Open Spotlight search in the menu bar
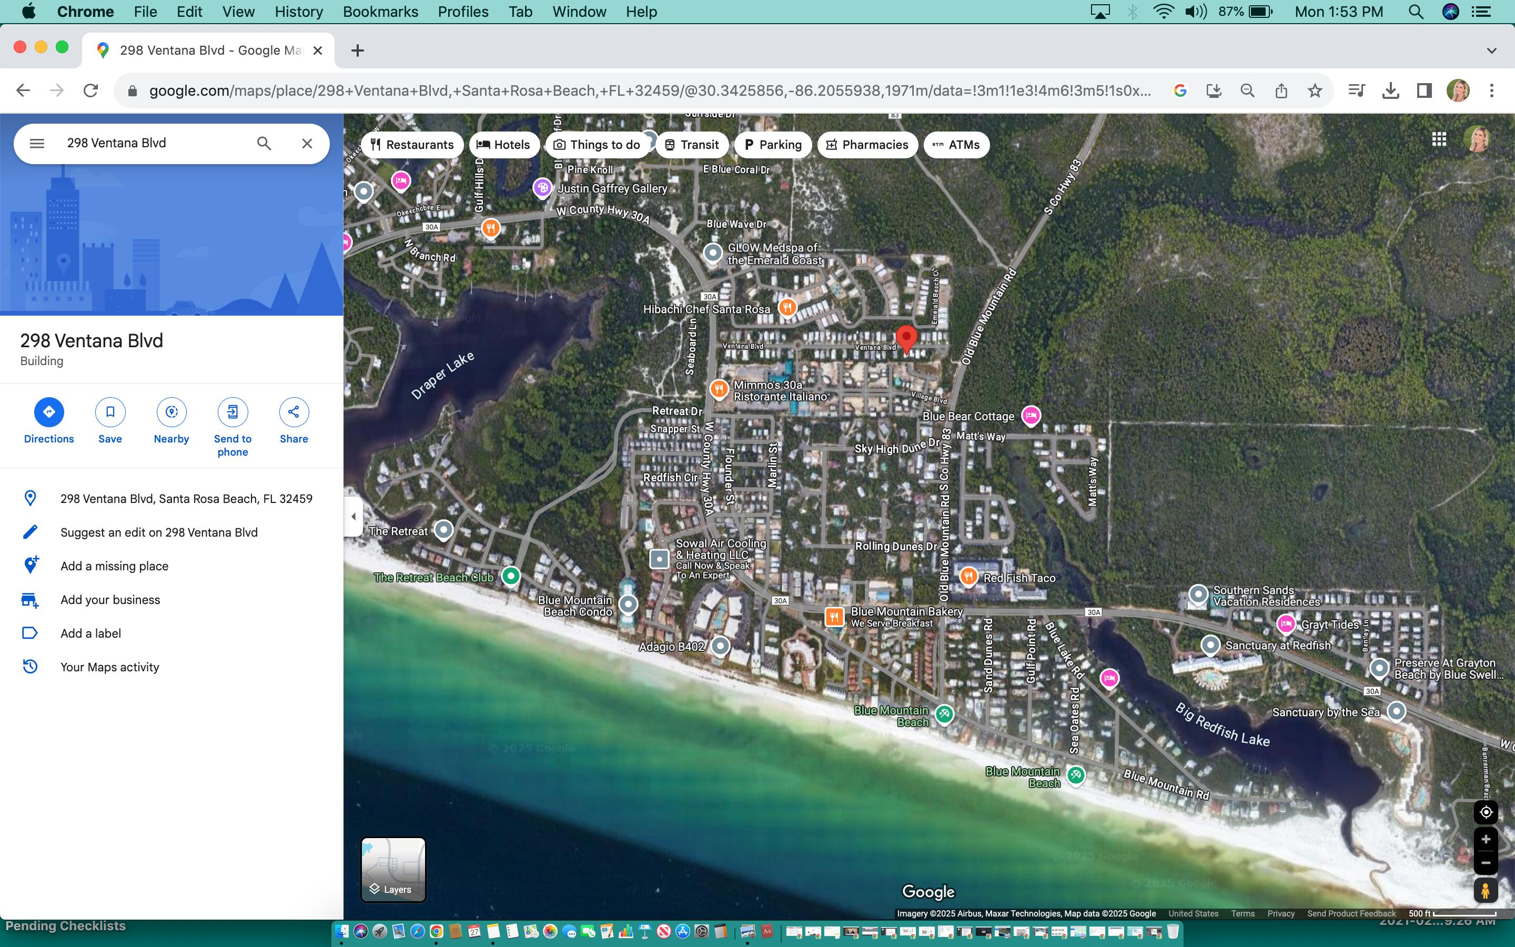The width and height of the screenshot is (1515, 947). (1416, 12)
